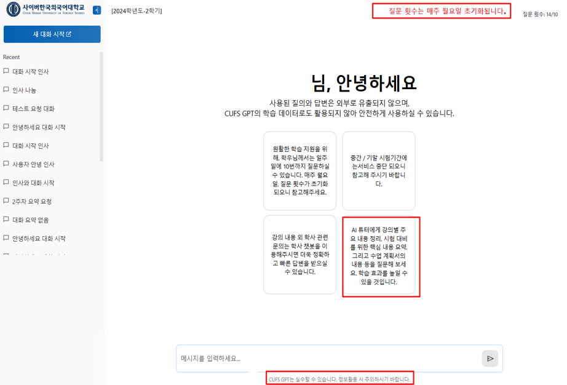The width and height of the screenshot is (567, 385).
Task: Click the chat bubble icon beside '대화 시작 인사'
Action: [6, 72]
